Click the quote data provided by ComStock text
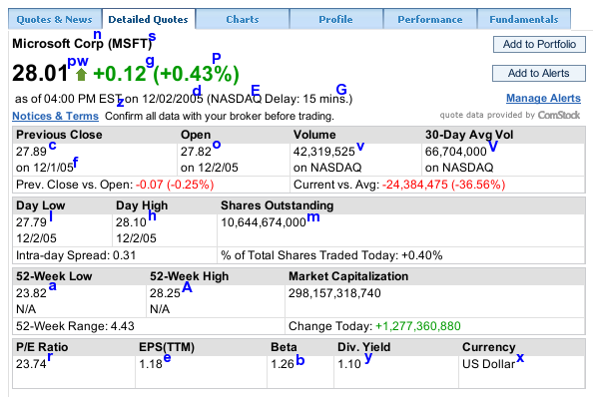The image size is (593, 397). pos(510,115)
